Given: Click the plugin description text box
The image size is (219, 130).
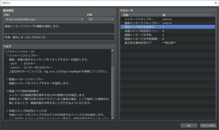Looking at the screenshot, I should pos(59,28).
